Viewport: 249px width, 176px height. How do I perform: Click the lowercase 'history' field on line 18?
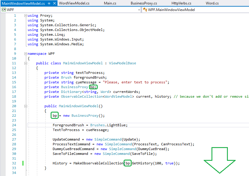pos(162,96)
